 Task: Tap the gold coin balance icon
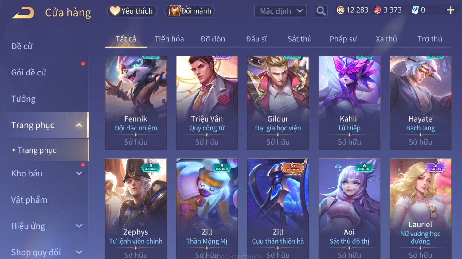(340, 10)
